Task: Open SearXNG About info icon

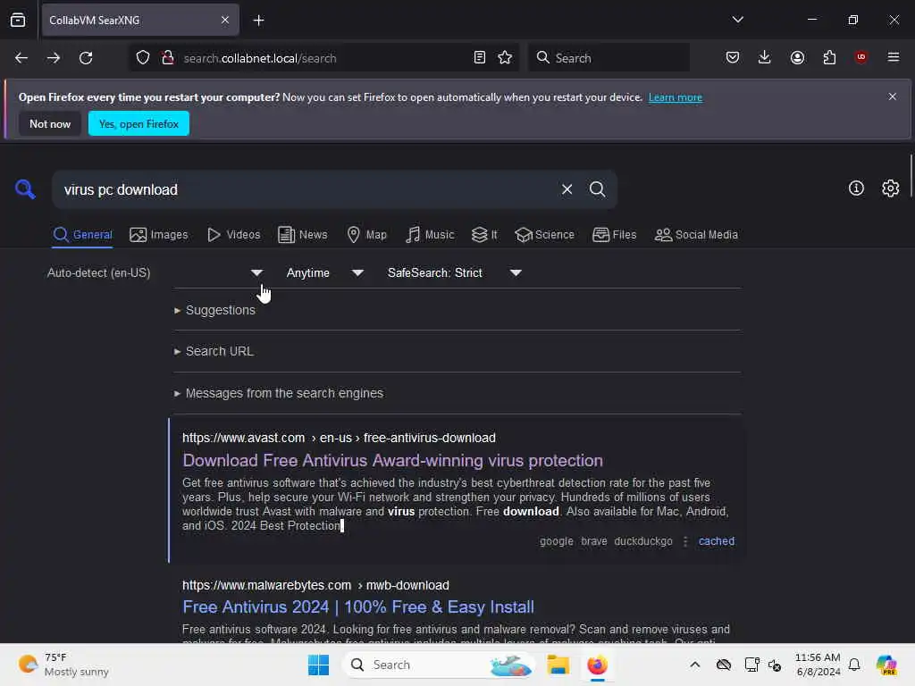Action: (x=856, y=188)
